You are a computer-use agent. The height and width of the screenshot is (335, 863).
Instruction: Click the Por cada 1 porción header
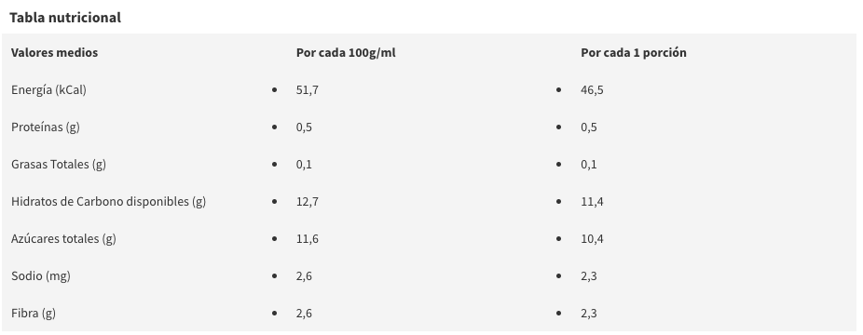[634, 53]
